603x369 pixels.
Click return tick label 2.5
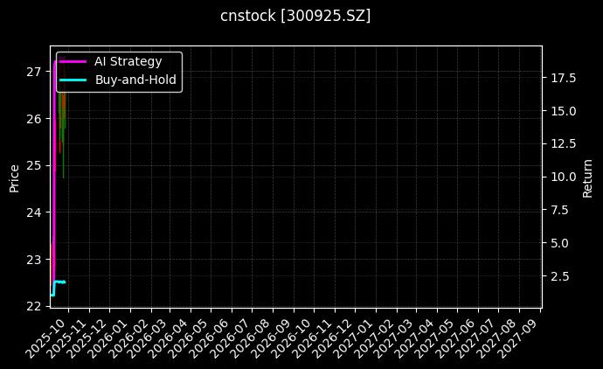(x=559, y=276)
